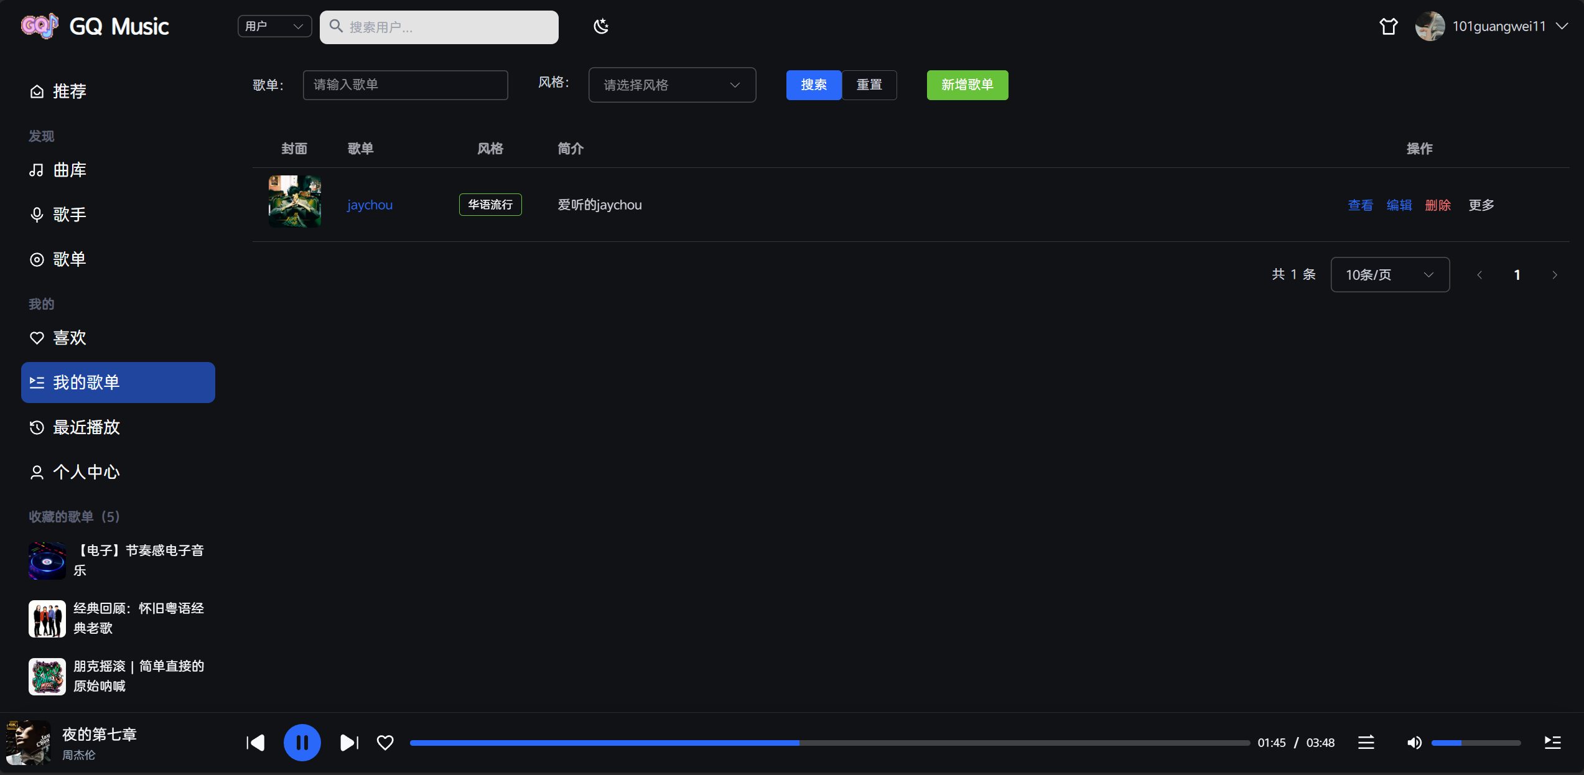Click 删除 for jaychou playlist
The image size is (1584, 775).
(1437, 205)
